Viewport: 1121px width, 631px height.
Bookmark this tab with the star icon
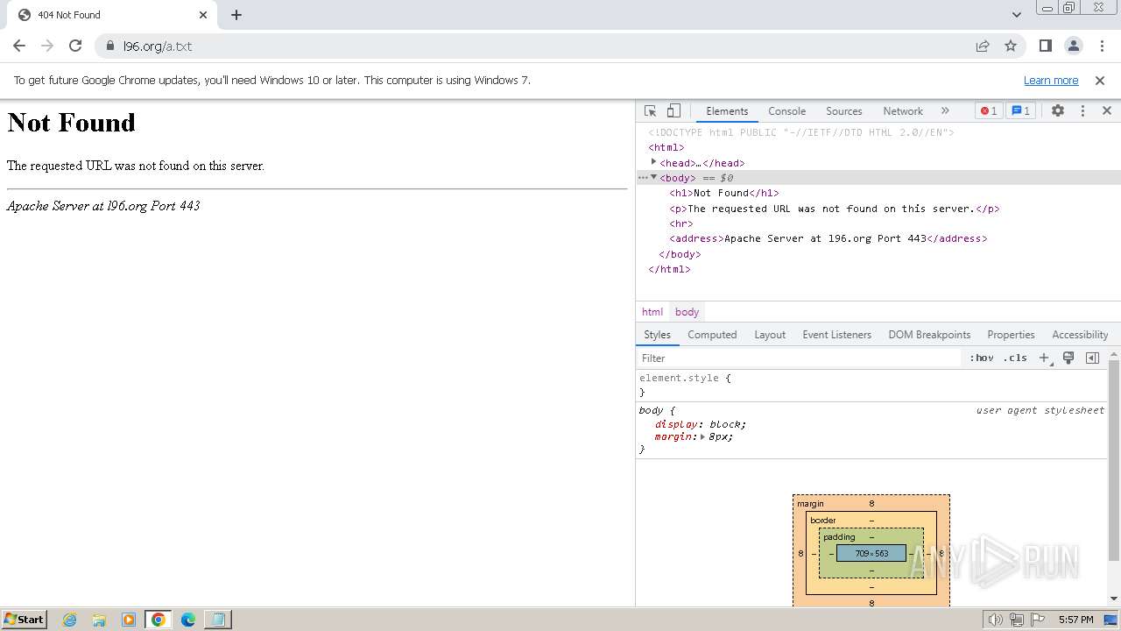click(1011, 46)
